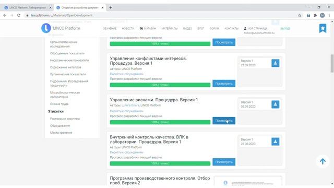This screenshot has height=188, width=334.
Task: Open a new browser tab
Action: [x=111, y=8]
